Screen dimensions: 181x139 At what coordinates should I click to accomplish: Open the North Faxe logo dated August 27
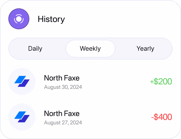coord(22,117)
